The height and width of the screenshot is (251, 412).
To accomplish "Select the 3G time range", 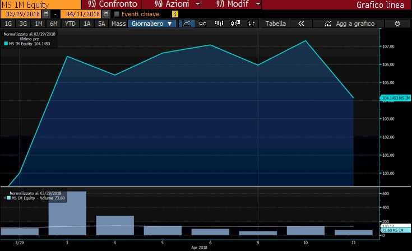I will (23, 24).
